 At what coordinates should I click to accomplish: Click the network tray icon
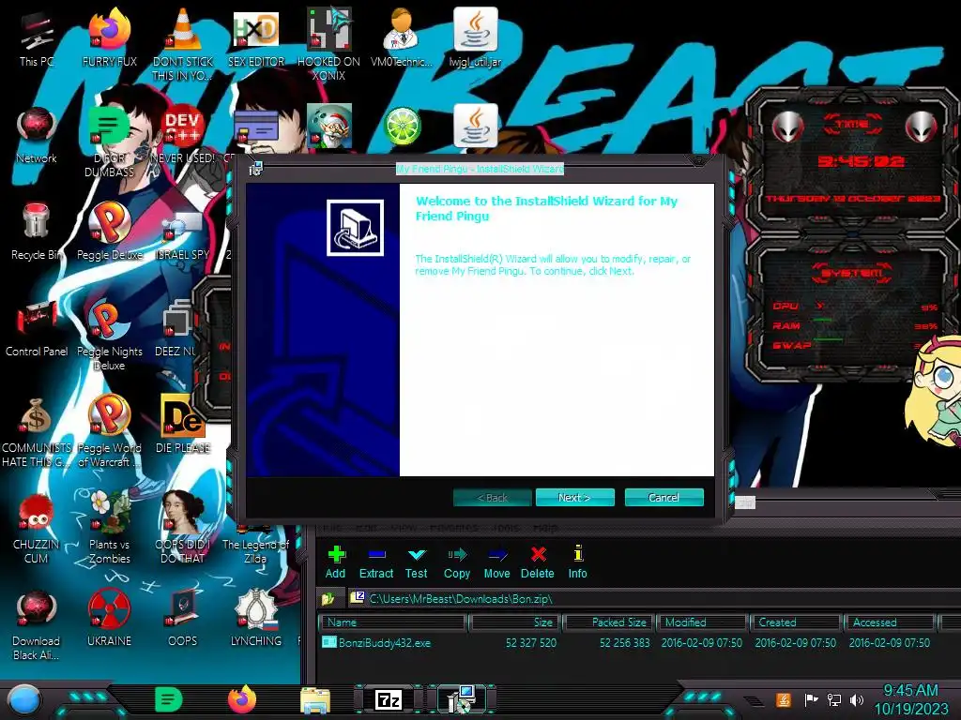[834, 699]
